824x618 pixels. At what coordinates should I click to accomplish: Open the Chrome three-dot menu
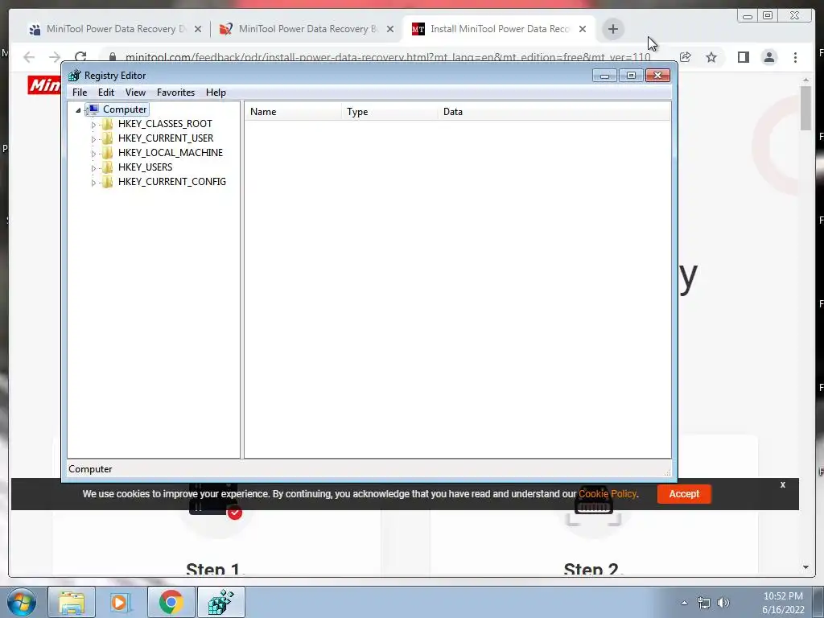click(x=795, y=57)
